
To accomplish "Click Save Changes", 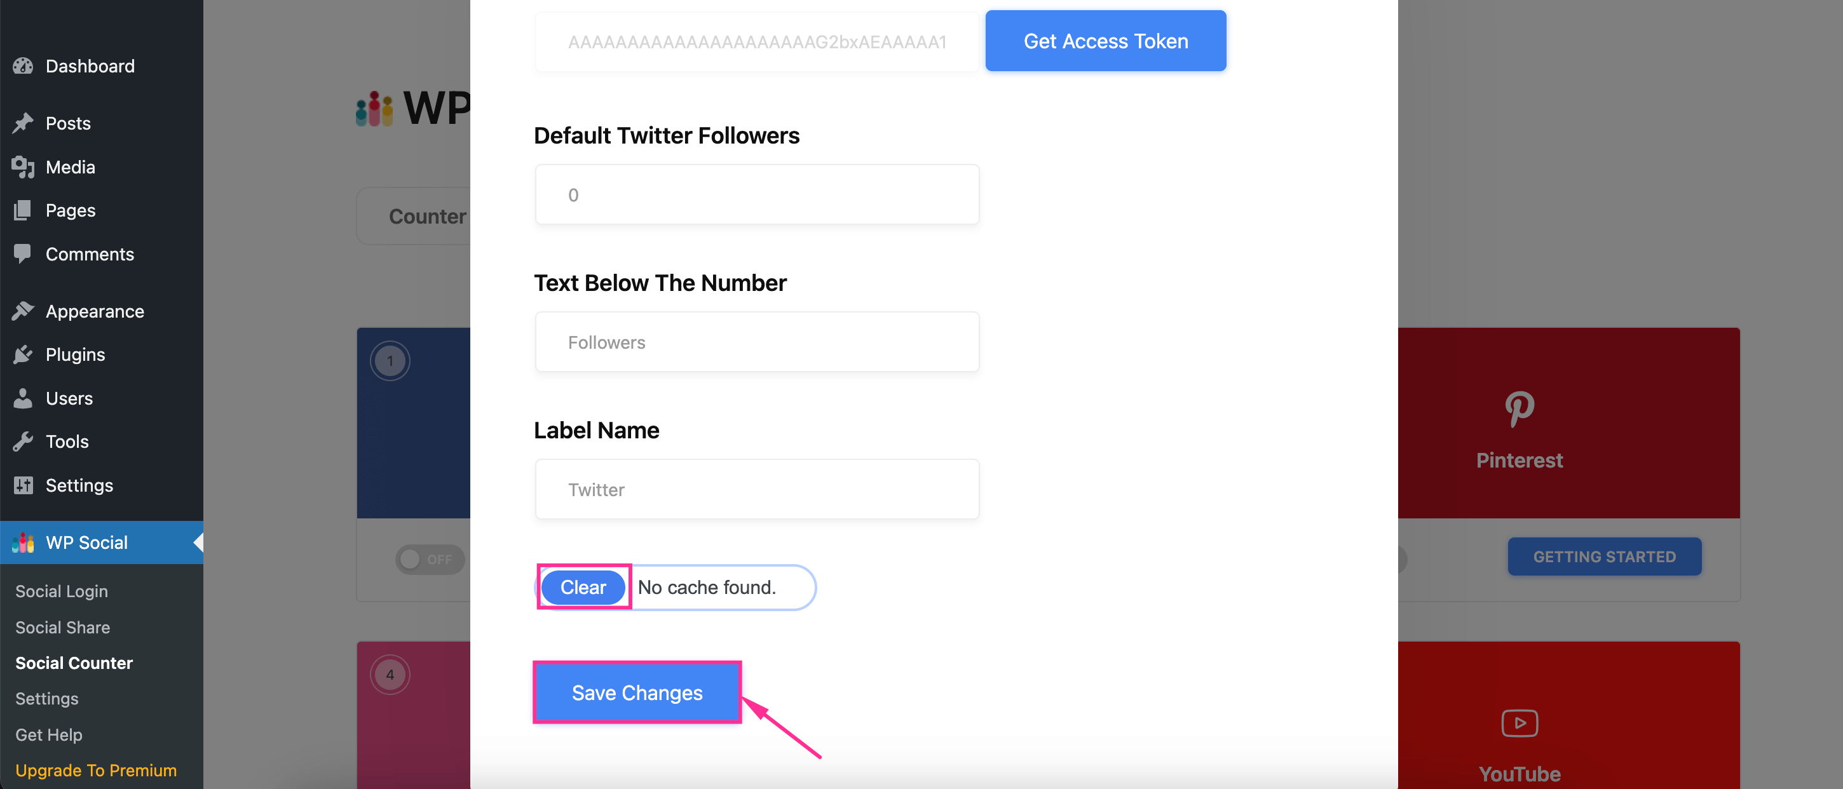I will pyautogui.click(x=636, y=692).
